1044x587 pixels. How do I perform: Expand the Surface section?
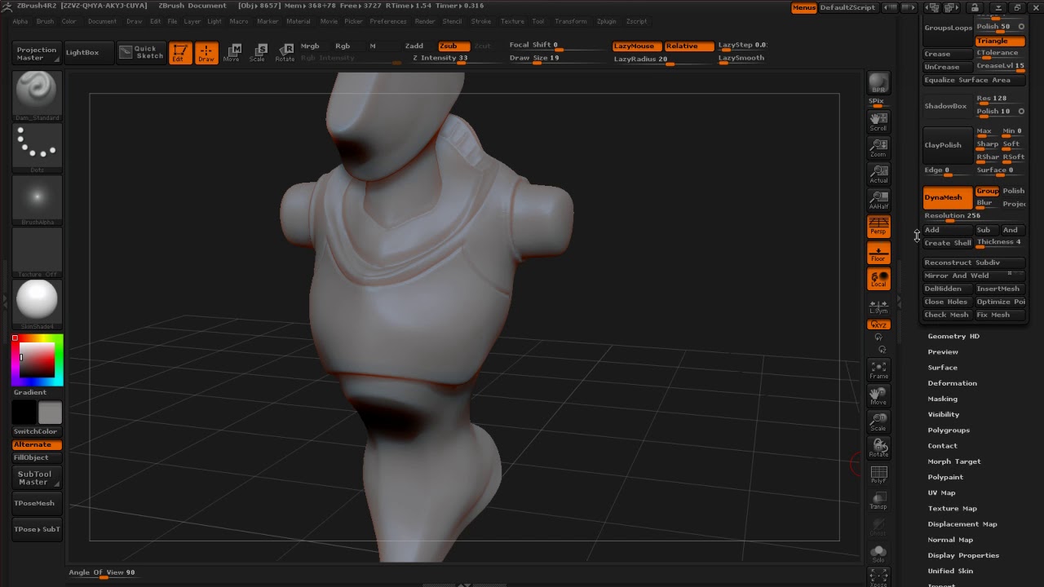click(x=942, y=368)
